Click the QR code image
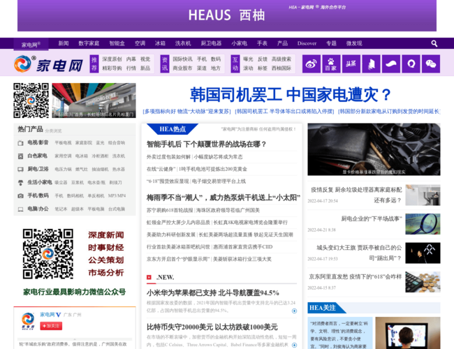 (31, 101)
